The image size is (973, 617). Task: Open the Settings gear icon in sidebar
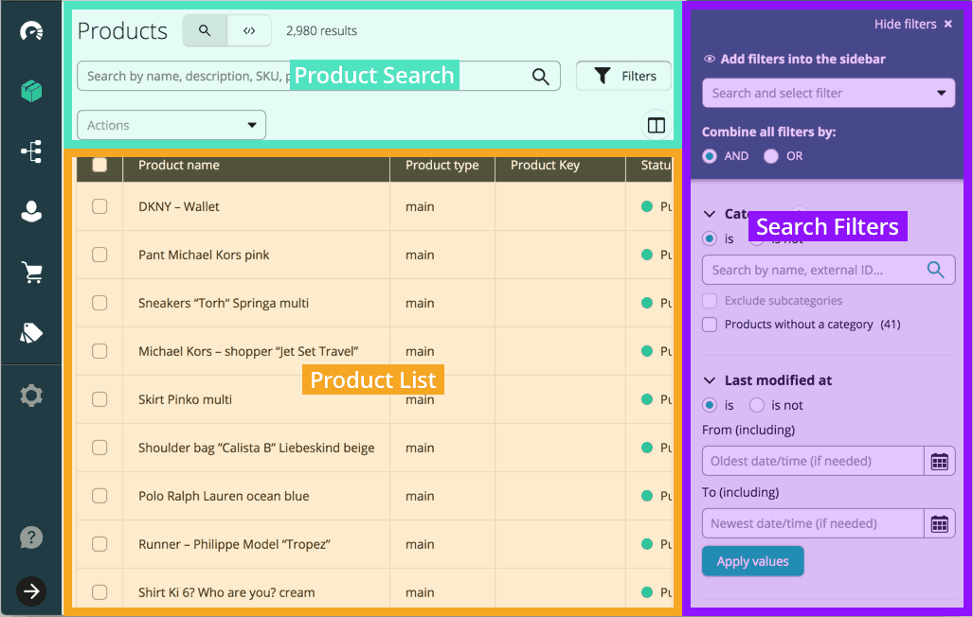31,396
